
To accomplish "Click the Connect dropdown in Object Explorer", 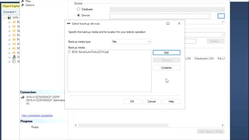I will 10,12.
